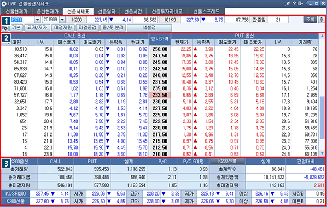Select the 선옵시세표 tab
This screenshot has height=207, width=327.
(x=78, y=11)
